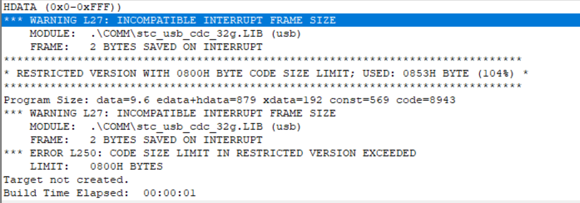Click the second MODULE stc_usb_cdc_32g.LIB line

(x=165, y=127)
